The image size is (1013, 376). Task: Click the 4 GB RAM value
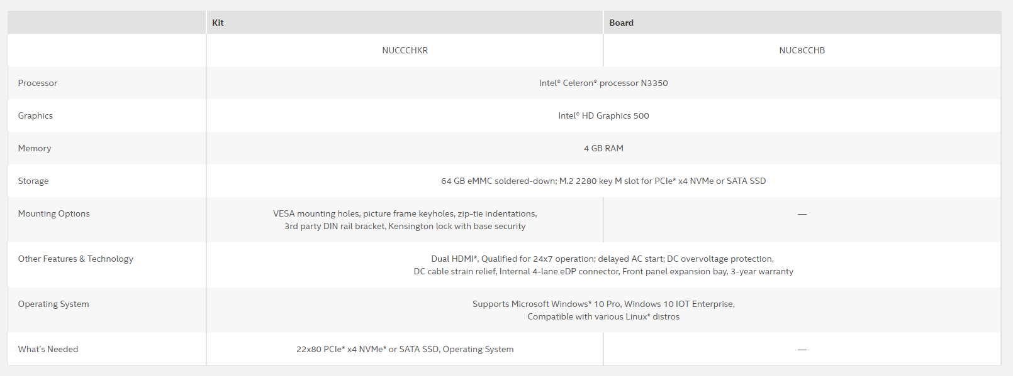(603, 148)
